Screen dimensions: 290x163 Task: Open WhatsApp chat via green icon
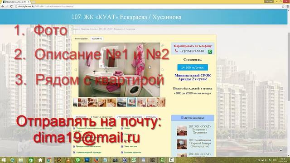click(x=210, y=52)
